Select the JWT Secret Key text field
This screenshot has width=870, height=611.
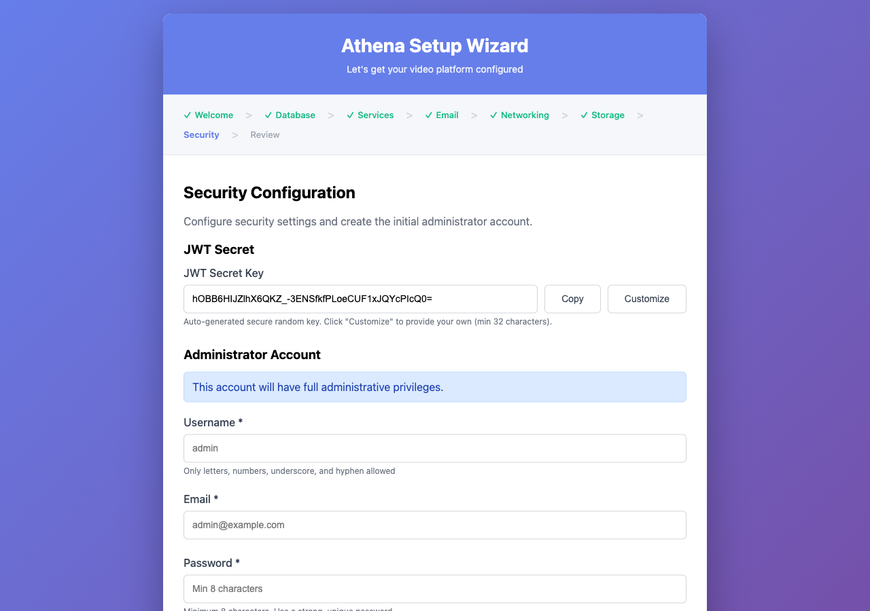(x=360, y=299)
